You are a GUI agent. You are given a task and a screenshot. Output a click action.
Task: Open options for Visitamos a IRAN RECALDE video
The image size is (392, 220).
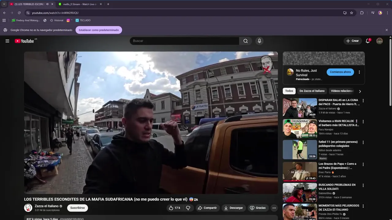(x=363, y=122)
